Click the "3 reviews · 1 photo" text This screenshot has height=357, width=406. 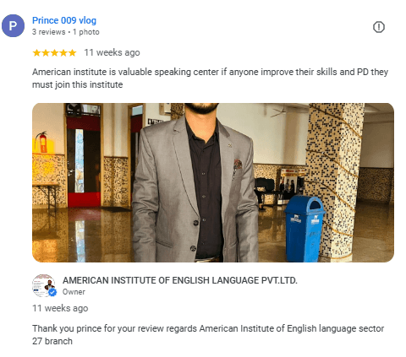[66, 32]
